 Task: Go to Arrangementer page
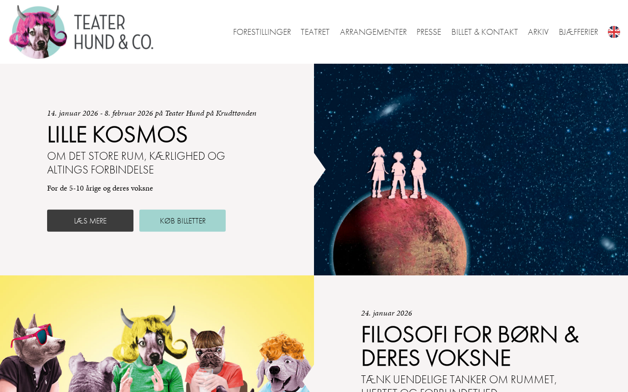coord(373,32)
